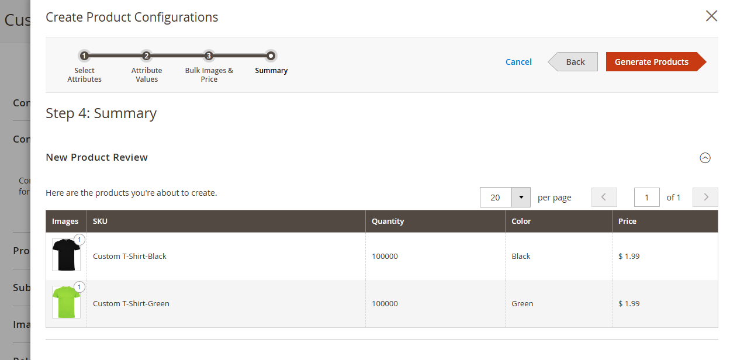The image size is (730, 360).
Task: Jump to step 2 Attribute Values
Action: coord(147,56)
